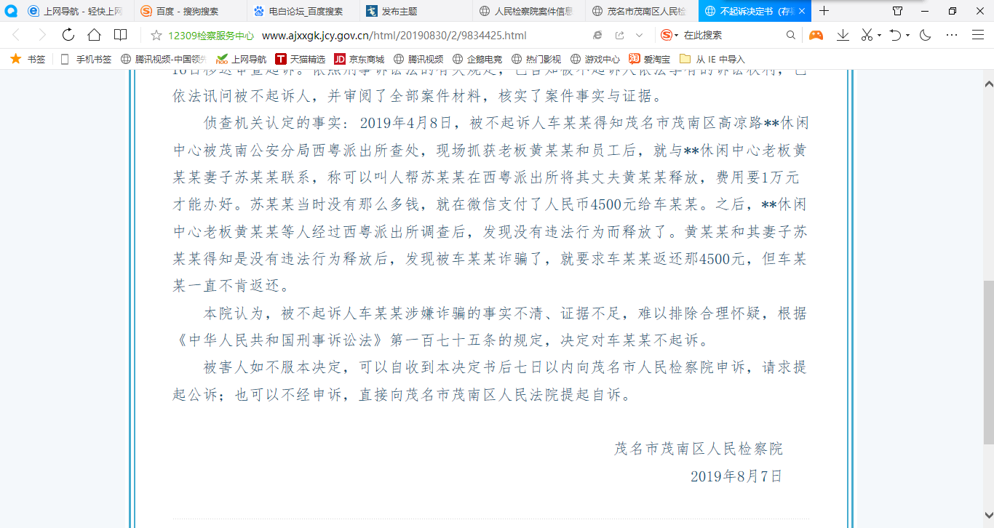Click the refresh page icon
The width and height of the screenshot is (994, 528).
coord(68,35)
